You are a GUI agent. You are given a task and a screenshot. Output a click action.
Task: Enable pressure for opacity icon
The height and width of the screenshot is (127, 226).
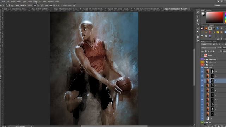click(42, 6)
